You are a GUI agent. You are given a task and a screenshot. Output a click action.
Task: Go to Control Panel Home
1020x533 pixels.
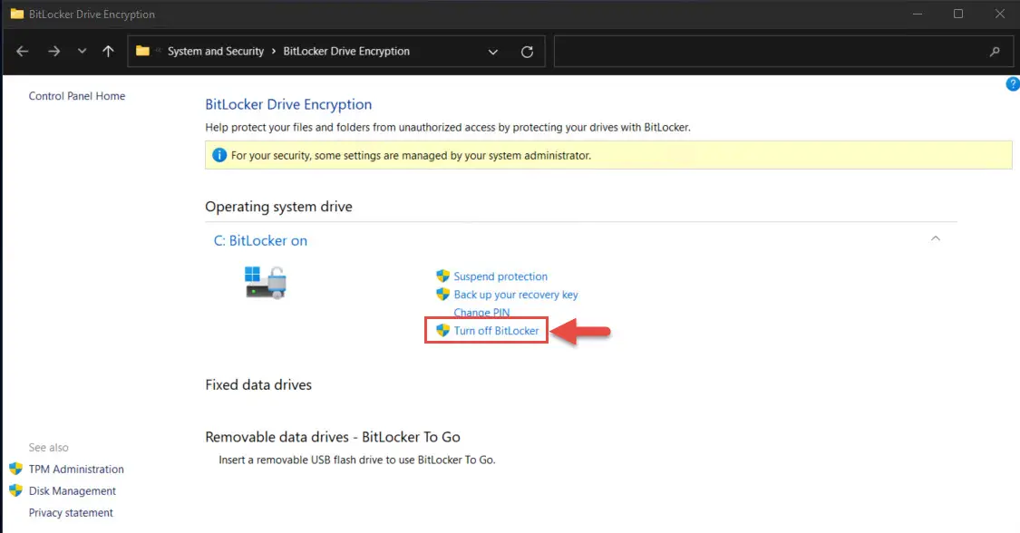tap(77, 96)
